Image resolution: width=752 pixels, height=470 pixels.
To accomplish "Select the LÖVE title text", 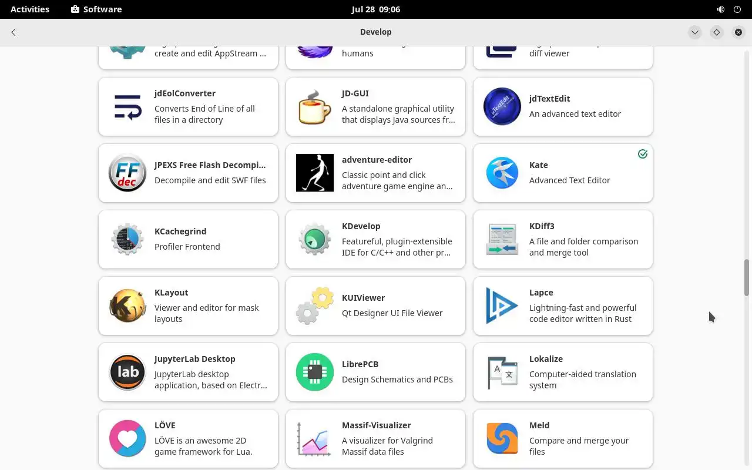I will point(164,425).
